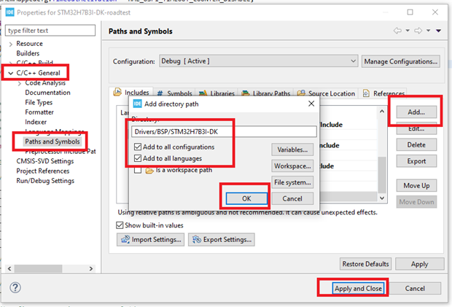Select CMSIS-SVD Settings tree item
This screenshot has width=452, height=307.
tap(45, 161)
